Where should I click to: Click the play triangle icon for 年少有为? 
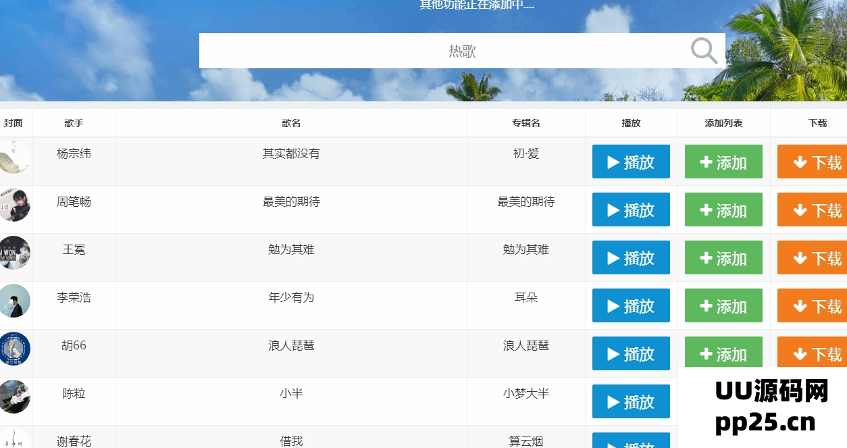click(x=612, y=305)
